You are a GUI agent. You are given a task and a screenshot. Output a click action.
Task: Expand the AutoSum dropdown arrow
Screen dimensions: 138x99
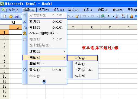click(x=113, y=16)
